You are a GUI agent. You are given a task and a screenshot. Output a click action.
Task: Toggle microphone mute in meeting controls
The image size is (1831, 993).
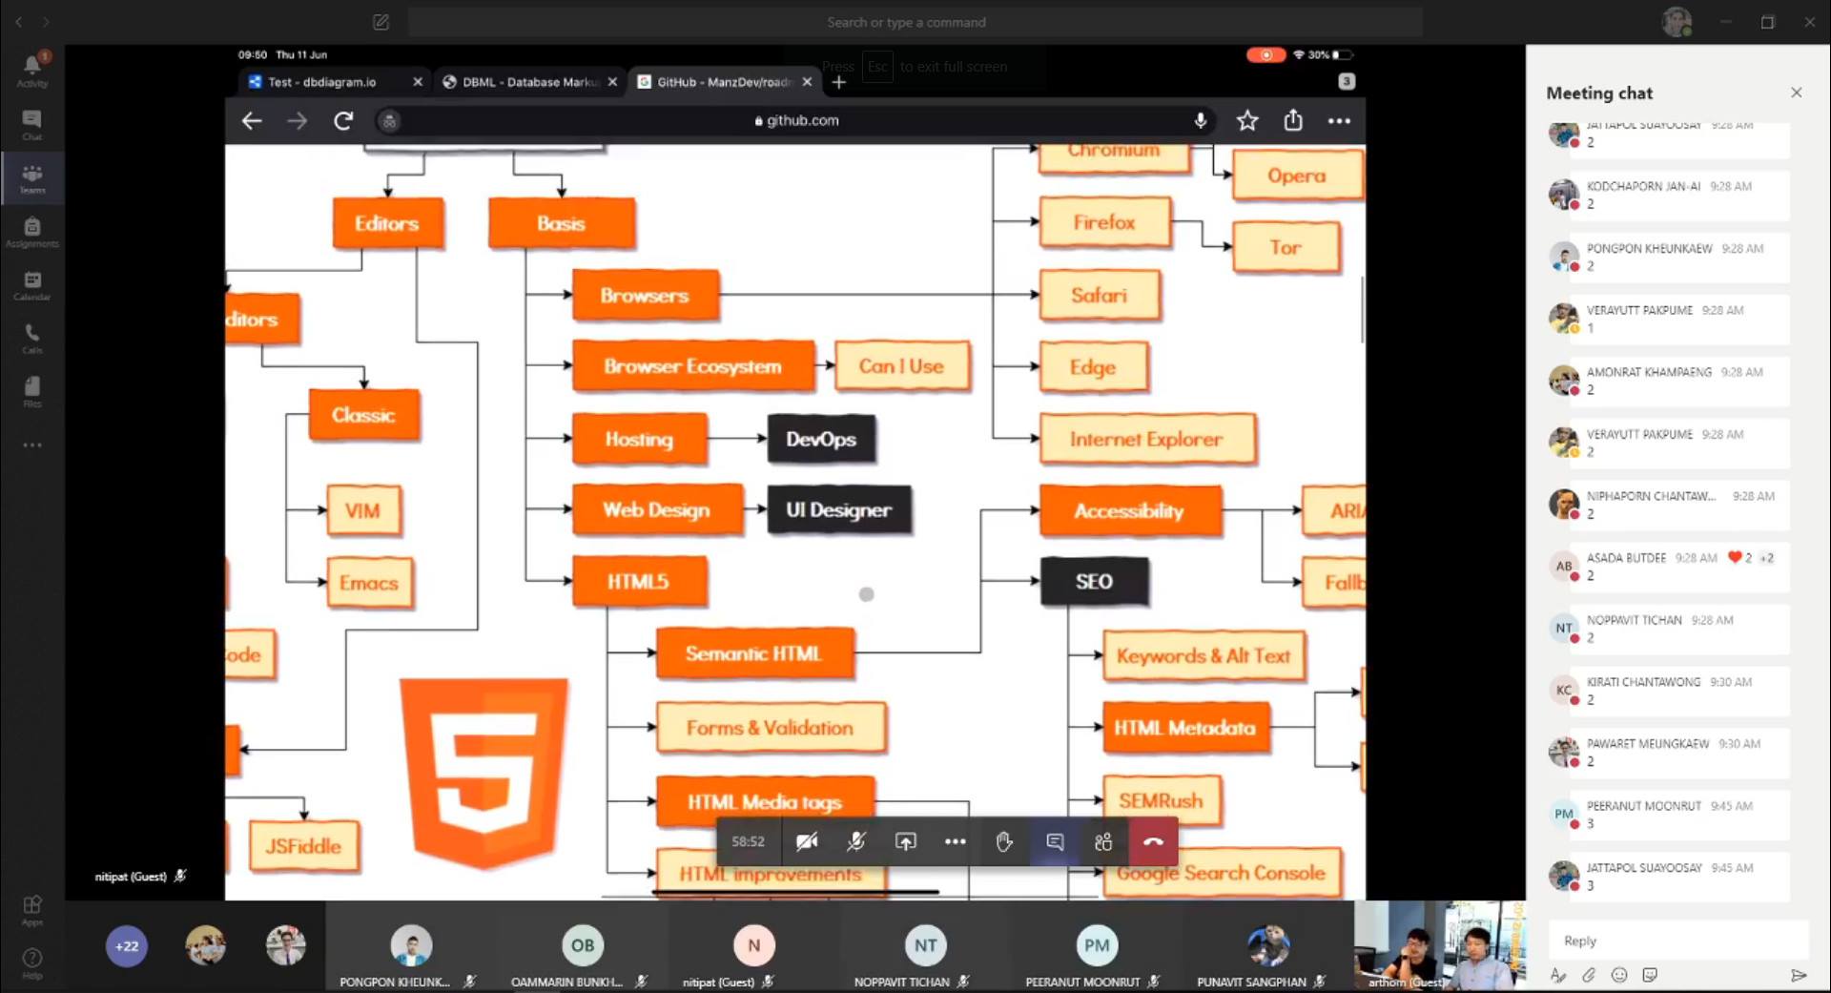pos(856,841)
